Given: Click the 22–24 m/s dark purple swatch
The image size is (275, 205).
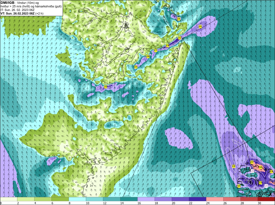Looking at the screenshot, I should tap(198, 199).
